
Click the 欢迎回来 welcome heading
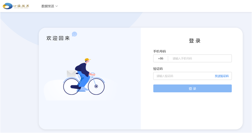tap(58, 38)
